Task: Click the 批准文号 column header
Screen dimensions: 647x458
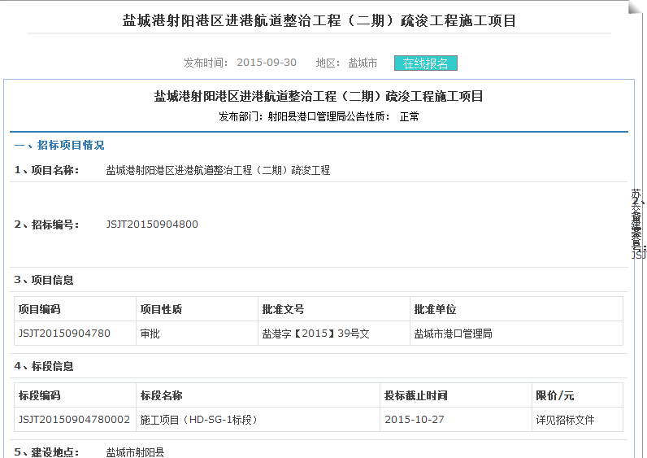Action: pos(283,309)
